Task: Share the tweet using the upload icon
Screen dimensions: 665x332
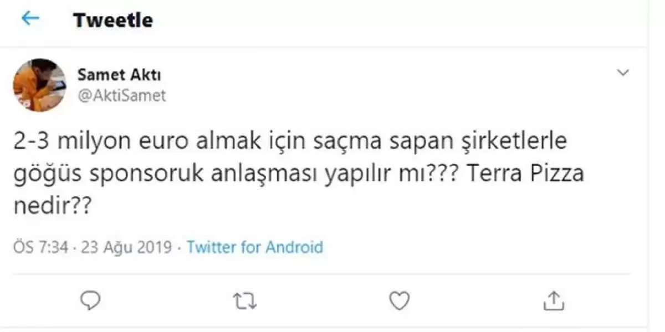Action: (552, 300)
